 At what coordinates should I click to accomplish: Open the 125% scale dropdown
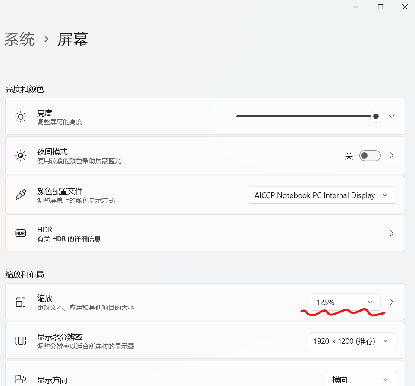pyautogui.click(x=346, y=302)
